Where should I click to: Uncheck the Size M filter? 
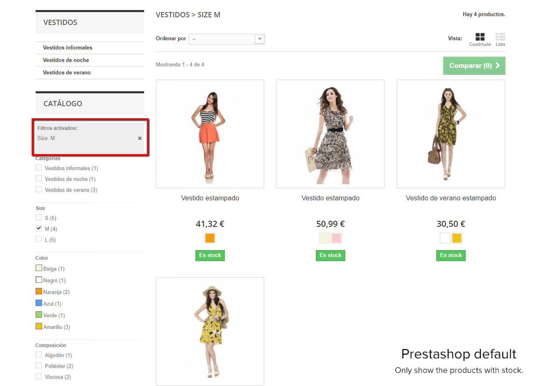pyautogui.click(x=39, y=229)
